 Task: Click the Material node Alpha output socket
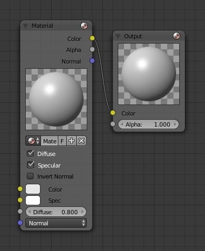tap(92, 49)
